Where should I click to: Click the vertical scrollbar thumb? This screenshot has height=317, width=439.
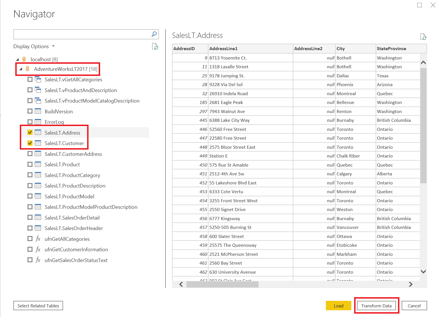(x=423, y=125)
